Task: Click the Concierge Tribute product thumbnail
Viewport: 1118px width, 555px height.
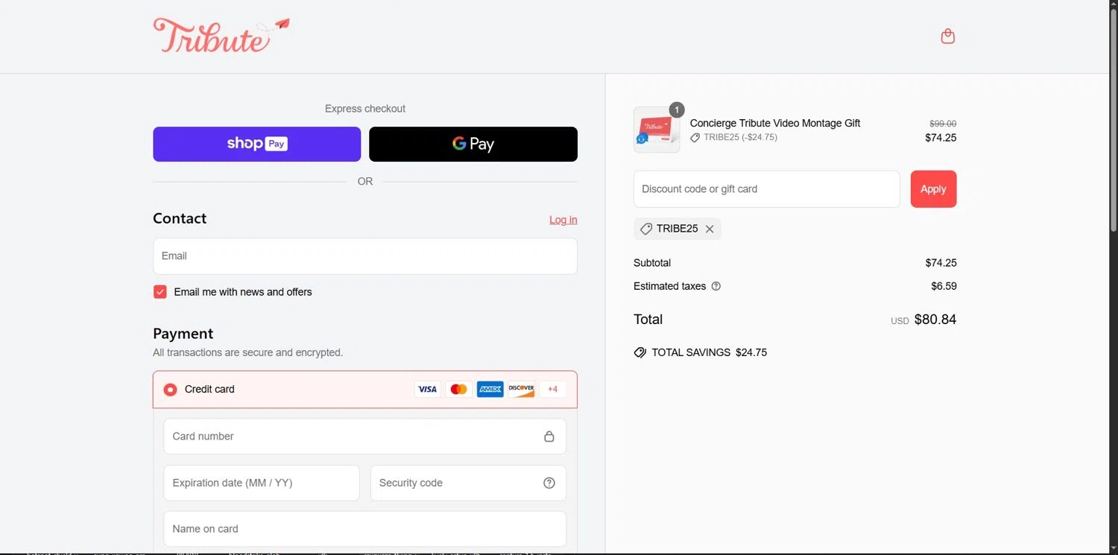Action: pos(657,130)
